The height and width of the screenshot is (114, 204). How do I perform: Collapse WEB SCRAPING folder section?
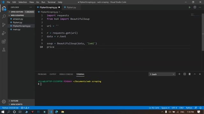point(17,16)
